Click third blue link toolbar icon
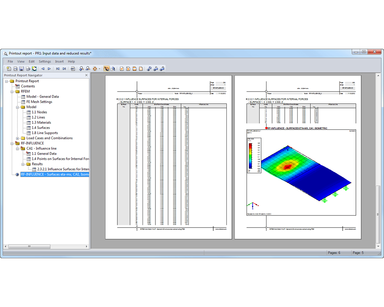This screenshot has width=384, height=307. tap(162, 69)
